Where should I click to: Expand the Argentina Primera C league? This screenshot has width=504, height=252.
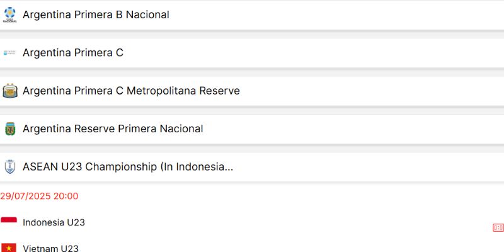[73, 53]
